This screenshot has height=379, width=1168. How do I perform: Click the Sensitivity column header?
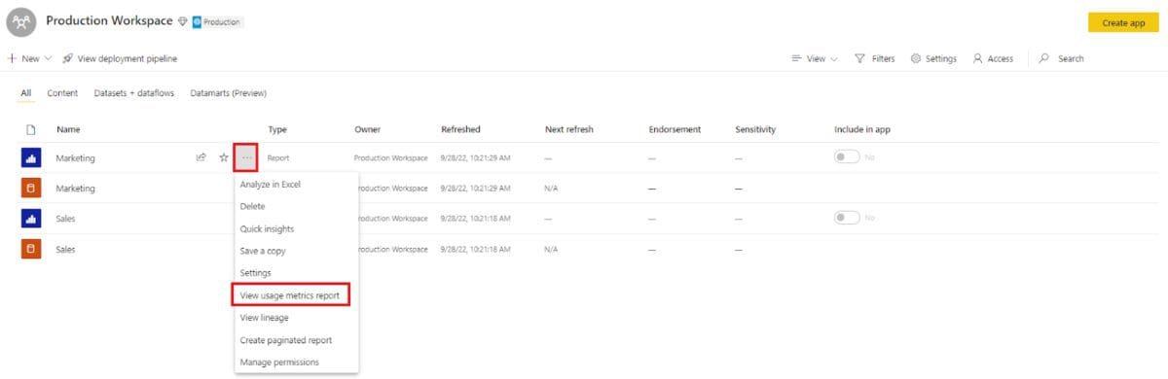click(755, 129)
